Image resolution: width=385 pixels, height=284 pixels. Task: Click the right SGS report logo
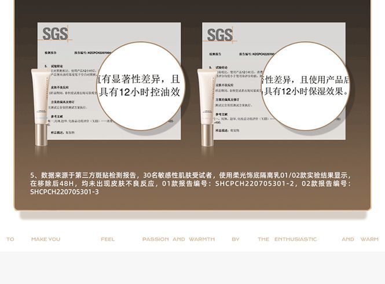point(220,35)
